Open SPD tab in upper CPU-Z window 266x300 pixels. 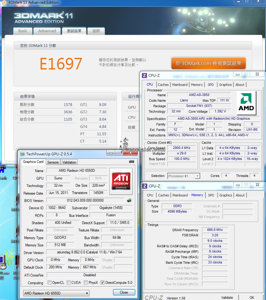pyautogui.click(x=211, y=85)
